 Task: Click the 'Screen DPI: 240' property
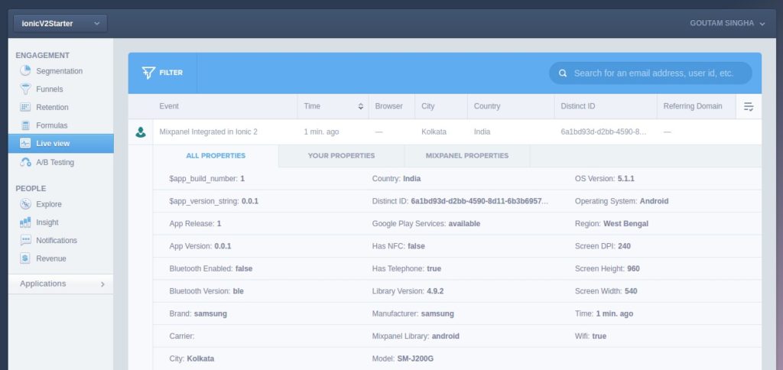point(603,246)
